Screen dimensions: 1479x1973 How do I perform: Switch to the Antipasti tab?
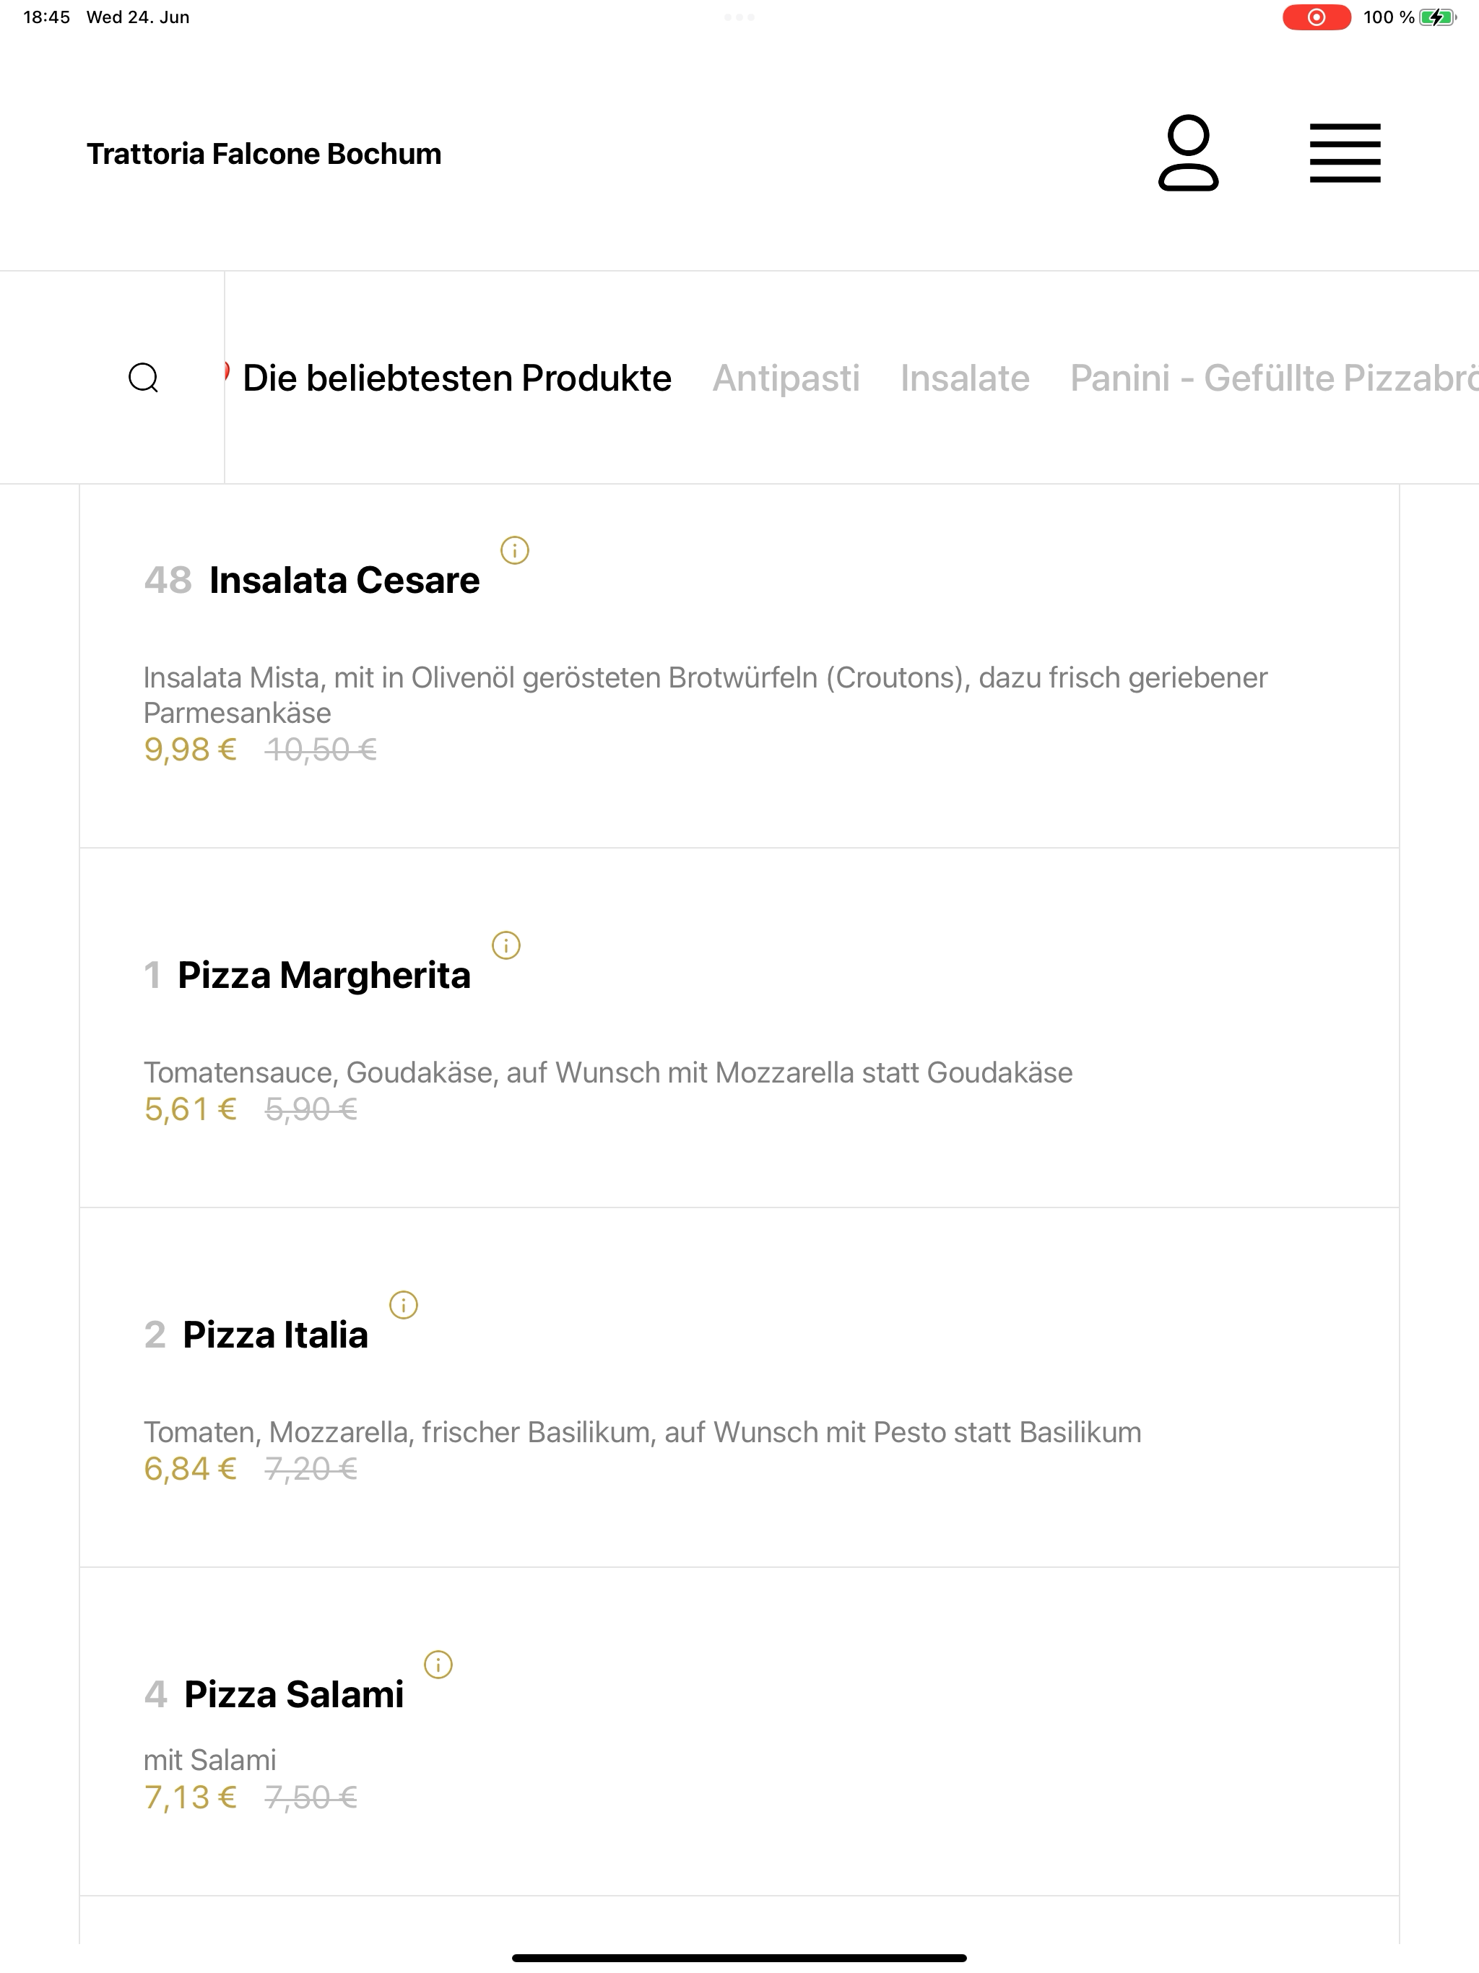786,378
